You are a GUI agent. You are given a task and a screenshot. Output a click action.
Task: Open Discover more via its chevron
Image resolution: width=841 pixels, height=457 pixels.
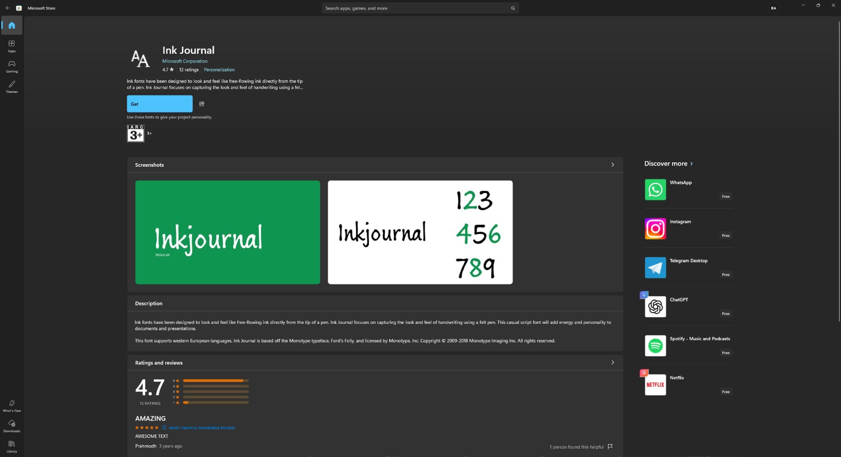691,163
